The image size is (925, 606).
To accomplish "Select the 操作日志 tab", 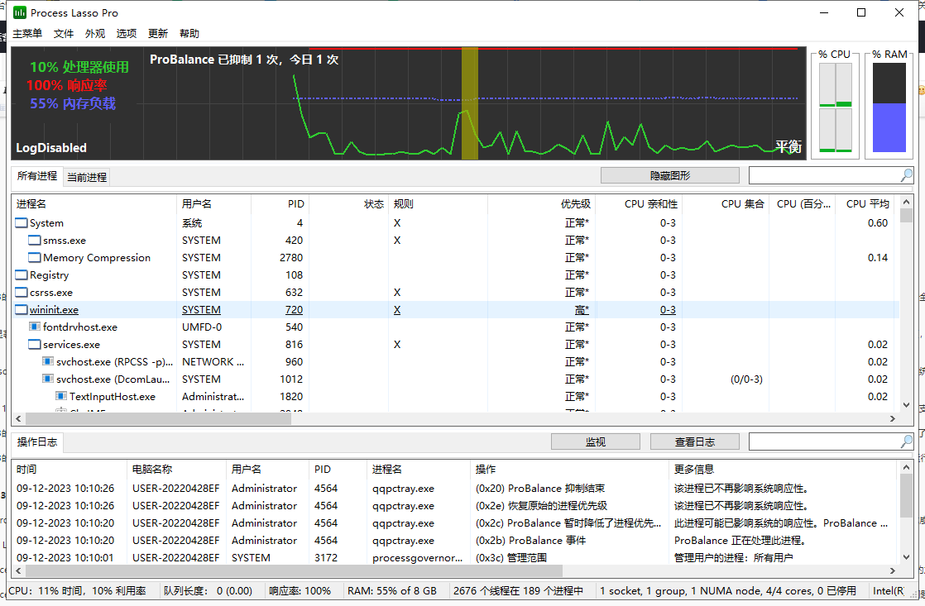I will coord(37,442).
